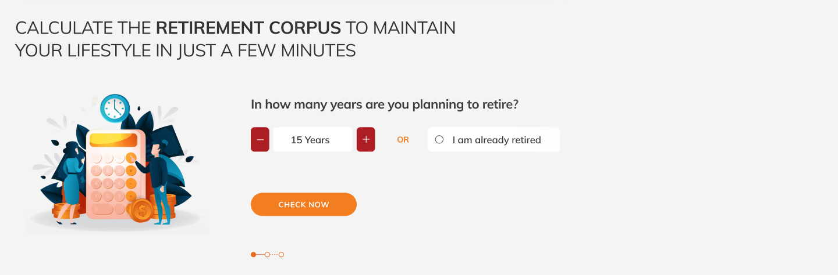Jump to the third step indicator dot
This screenshot has height=275, width=838.
click(x=281, y=254)
